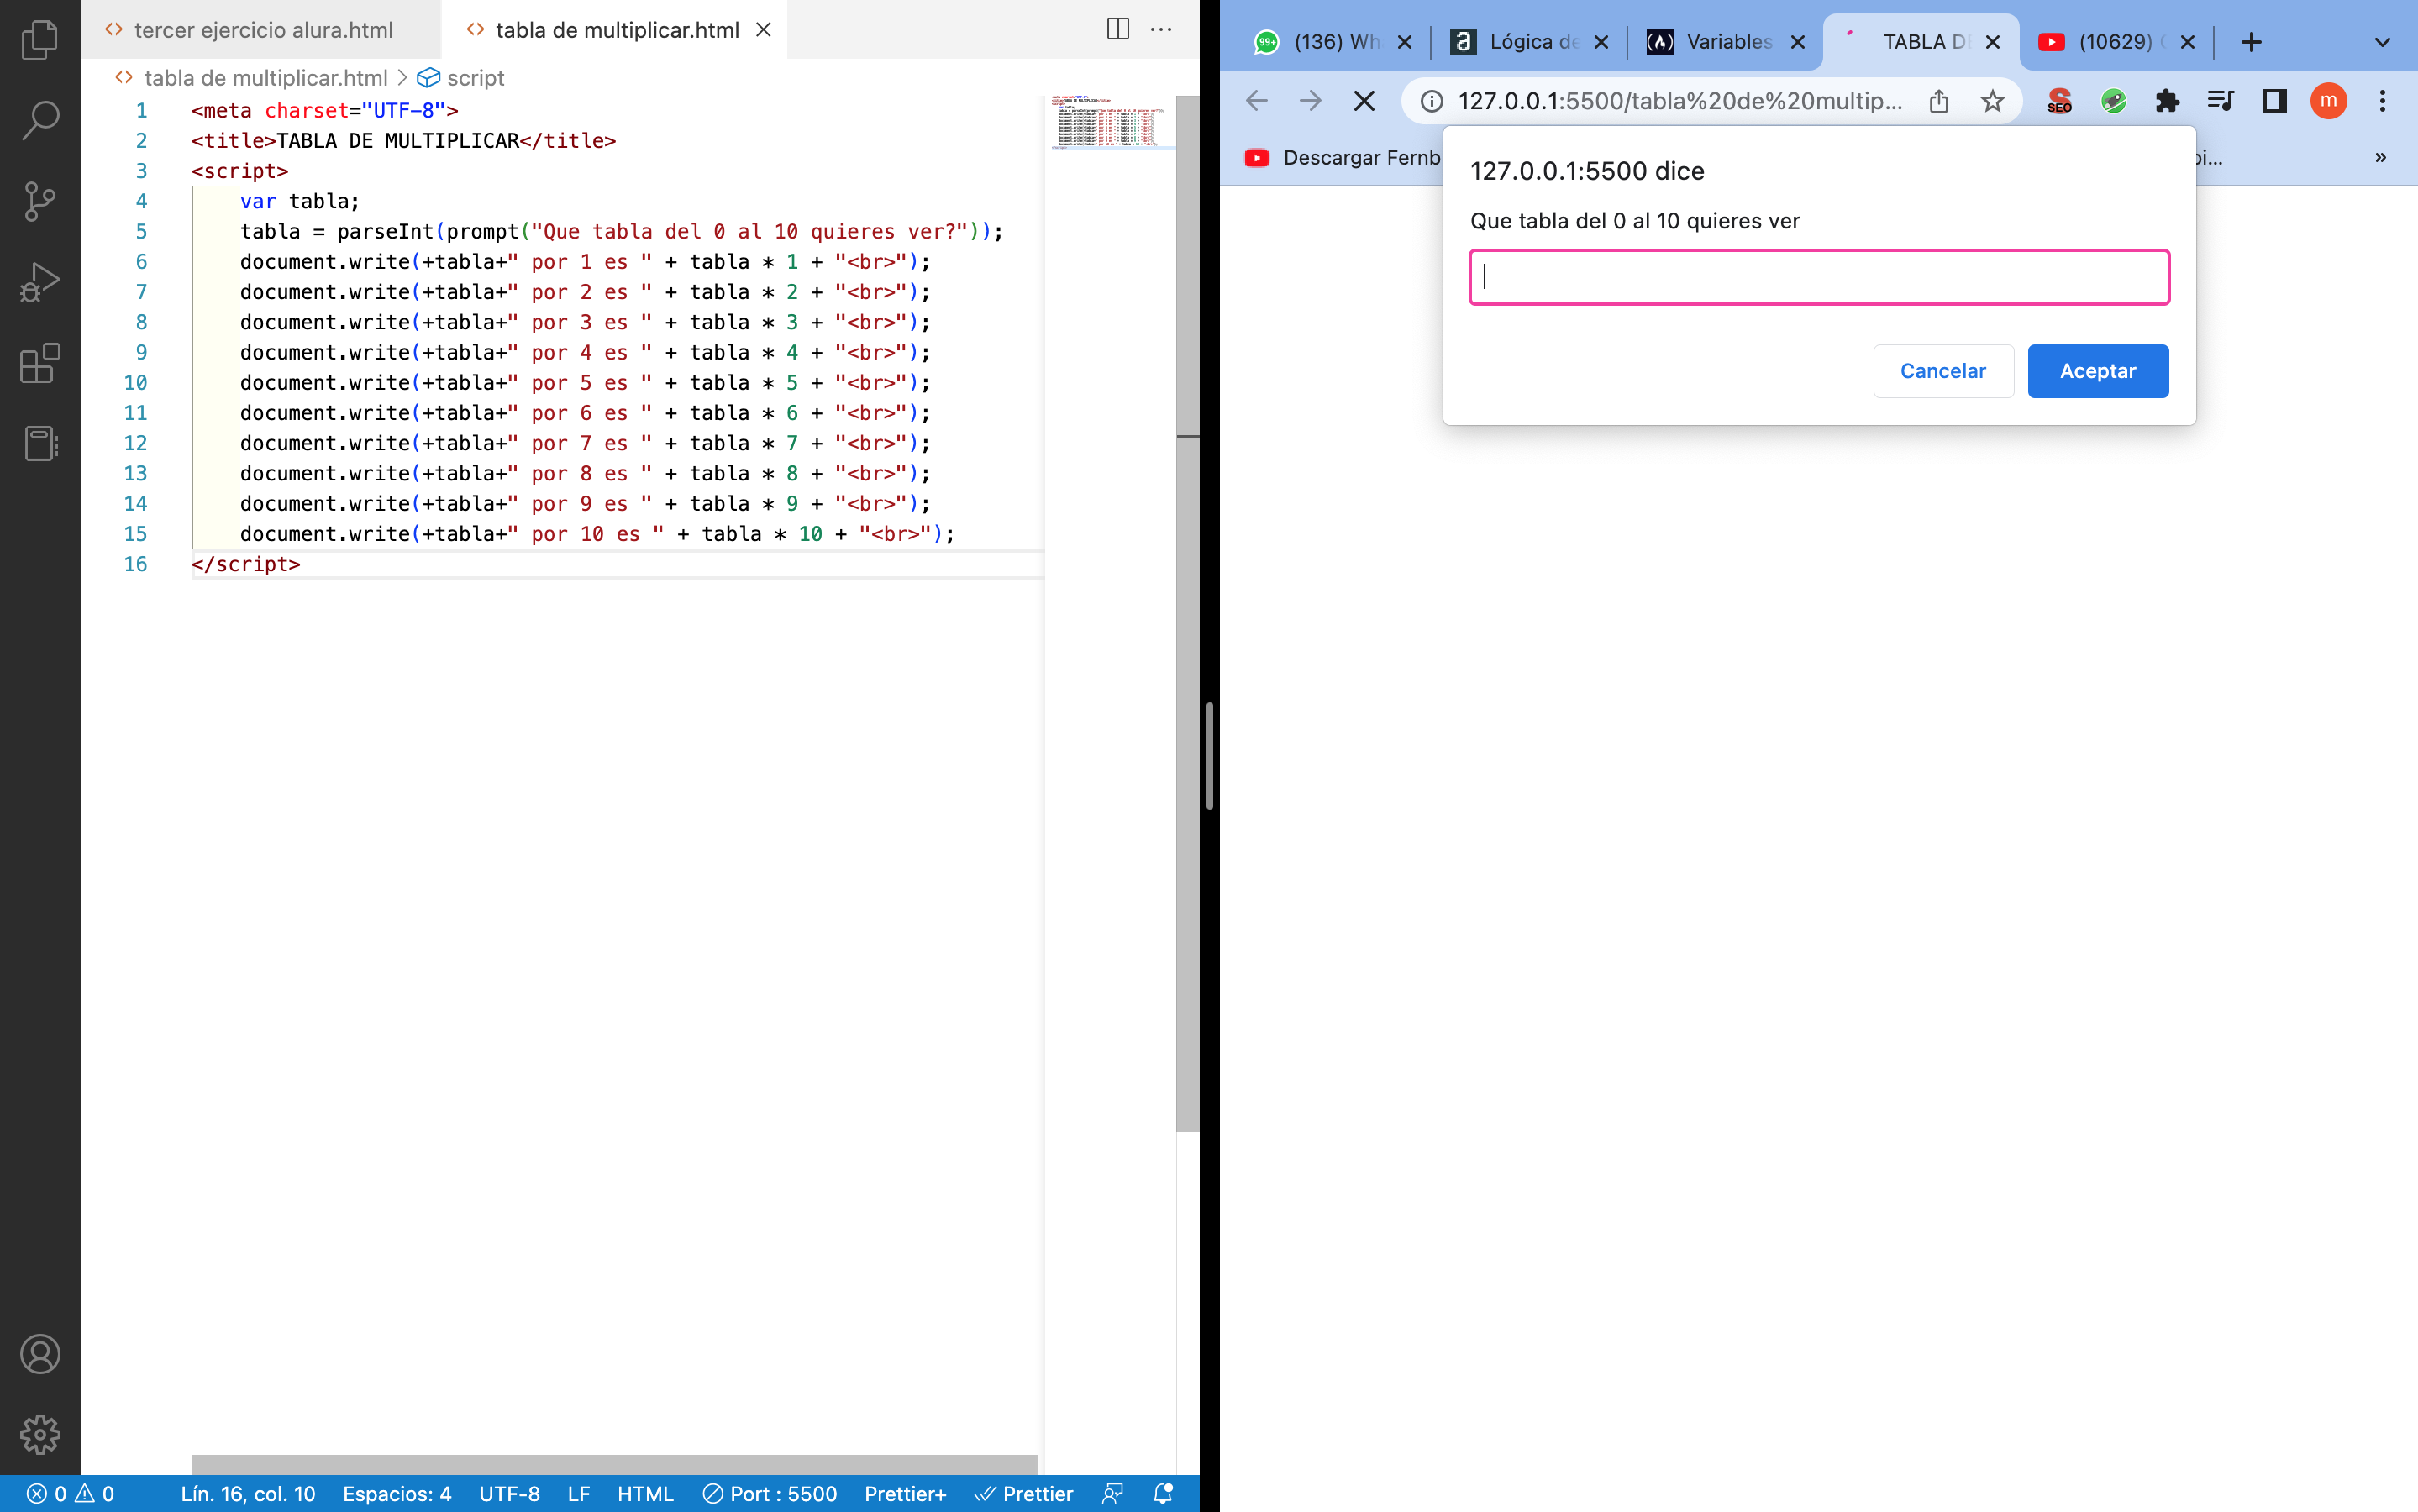
Task: Open Descargar Fernb bookmark
Action: (1343, 157)
